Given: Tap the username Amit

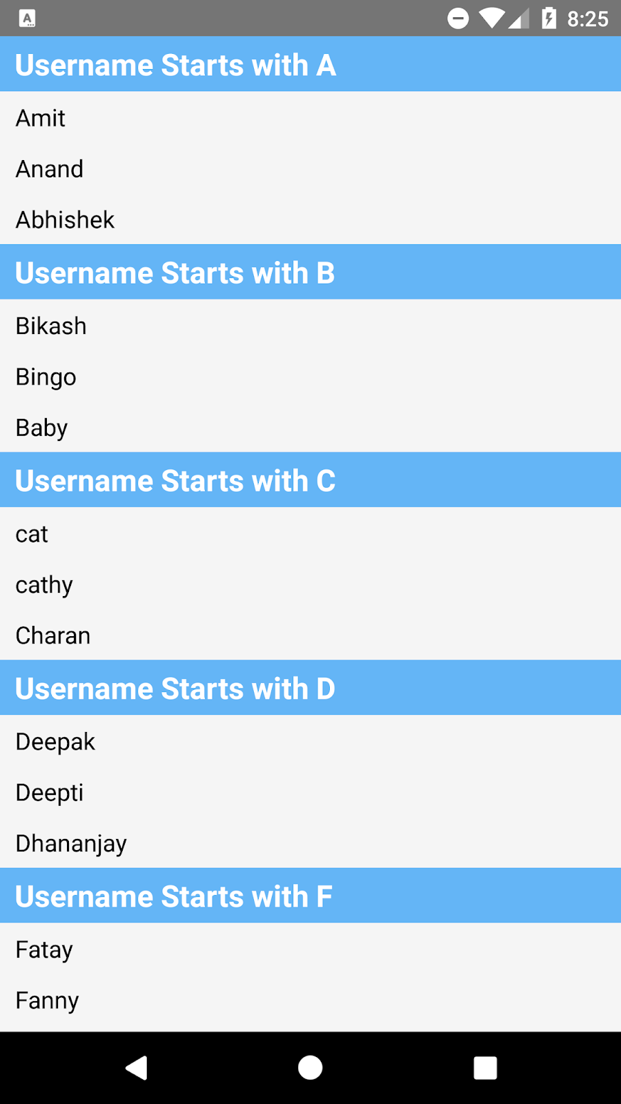Looking at the screenshot, I should click(x=39, y=118).
